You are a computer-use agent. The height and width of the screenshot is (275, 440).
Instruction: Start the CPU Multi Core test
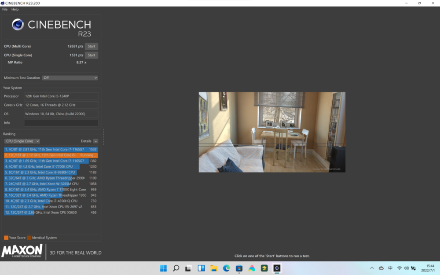pos(91,46)
